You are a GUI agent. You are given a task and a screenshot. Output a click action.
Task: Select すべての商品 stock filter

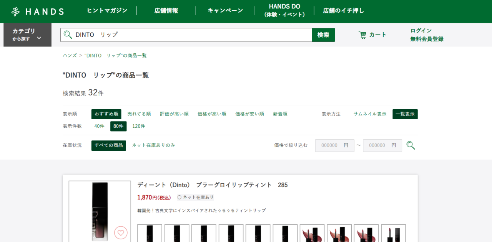[x=109, y=145]
